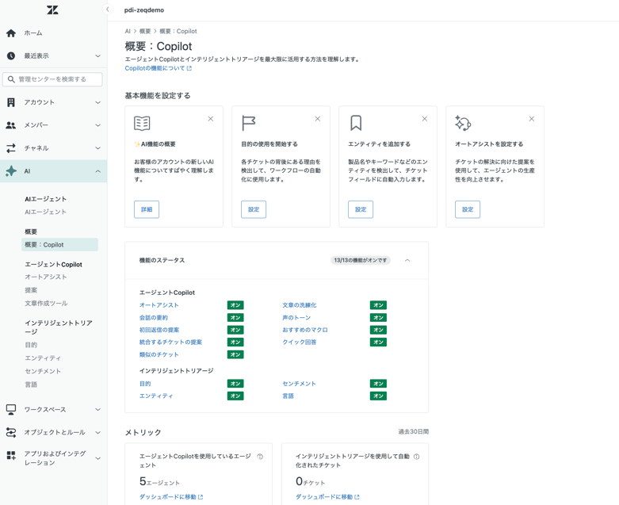Click the sparkle headset icon on オートアシスト card
Screen dimensions: 619x505
tap(463, 123)
